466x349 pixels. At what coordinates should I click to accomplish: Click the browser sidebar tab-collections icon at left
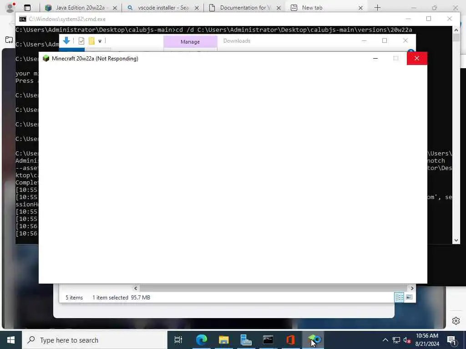coord(9,40)
